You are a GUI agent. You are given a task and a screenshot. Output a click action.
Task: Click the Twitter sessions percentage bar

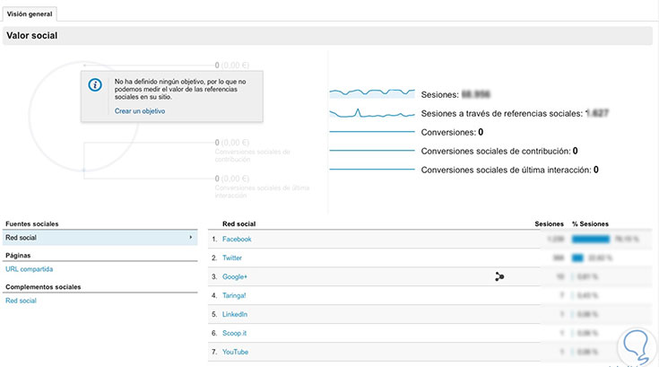pos(577,258)
